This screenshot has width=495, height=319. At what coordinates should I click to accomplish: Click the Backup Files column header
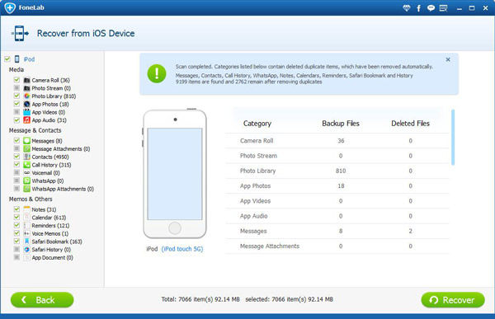pyautogui.click(x=341, y=124)
